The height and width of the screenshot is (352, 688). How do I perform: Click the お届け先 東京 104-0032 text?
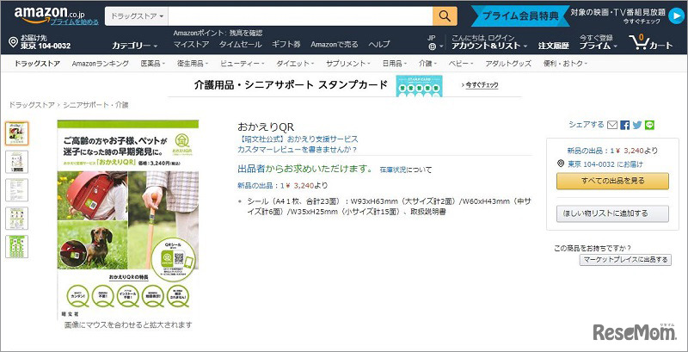[x=46, y=42]
